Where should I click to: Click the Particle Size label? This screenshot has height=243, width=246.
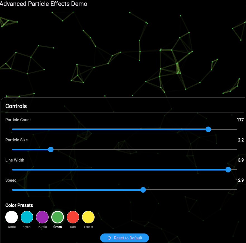point(16,140)
